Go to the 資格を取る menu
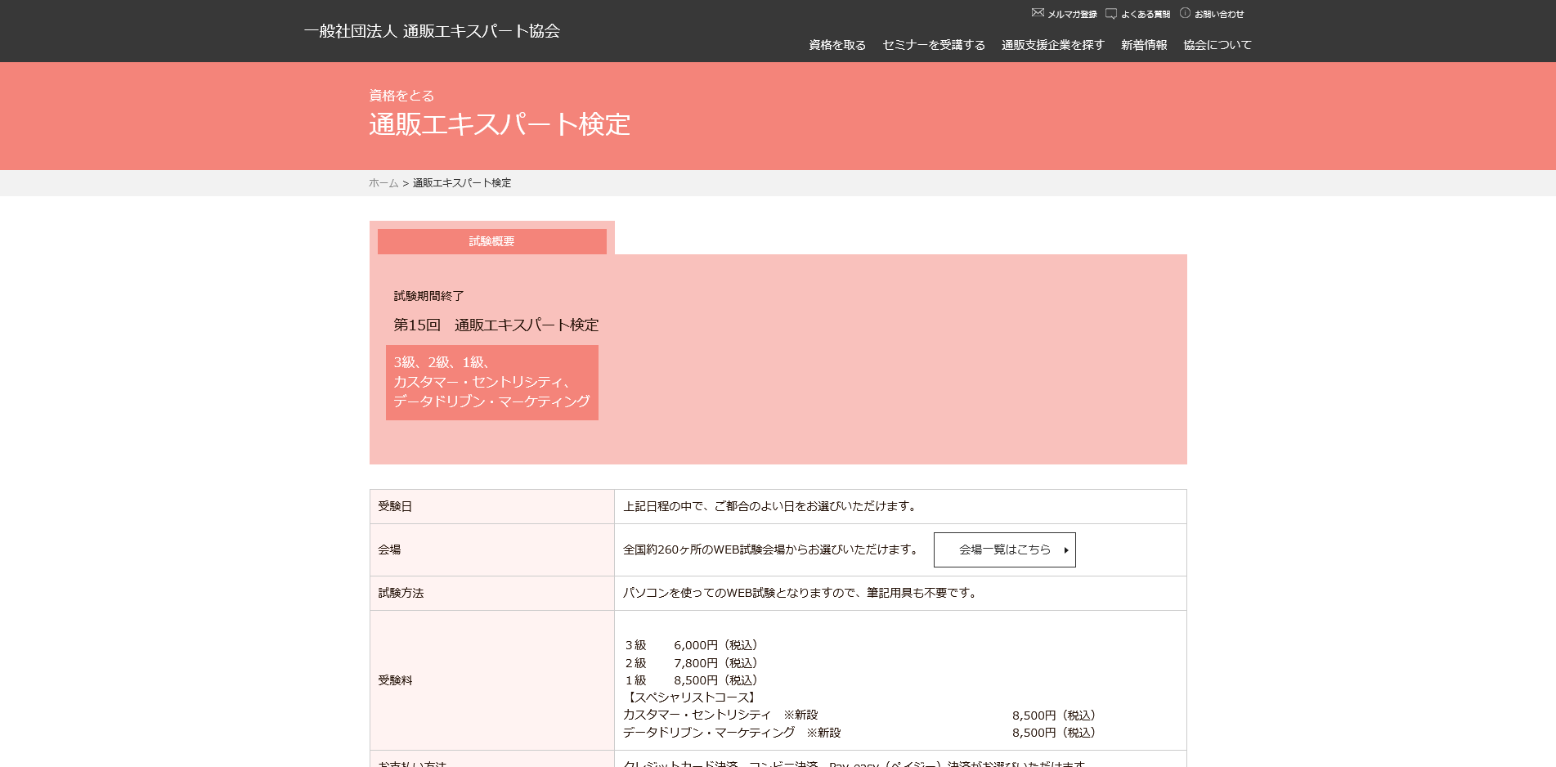Viewport: 1556px width, 767px height. (x=836, y=45)
